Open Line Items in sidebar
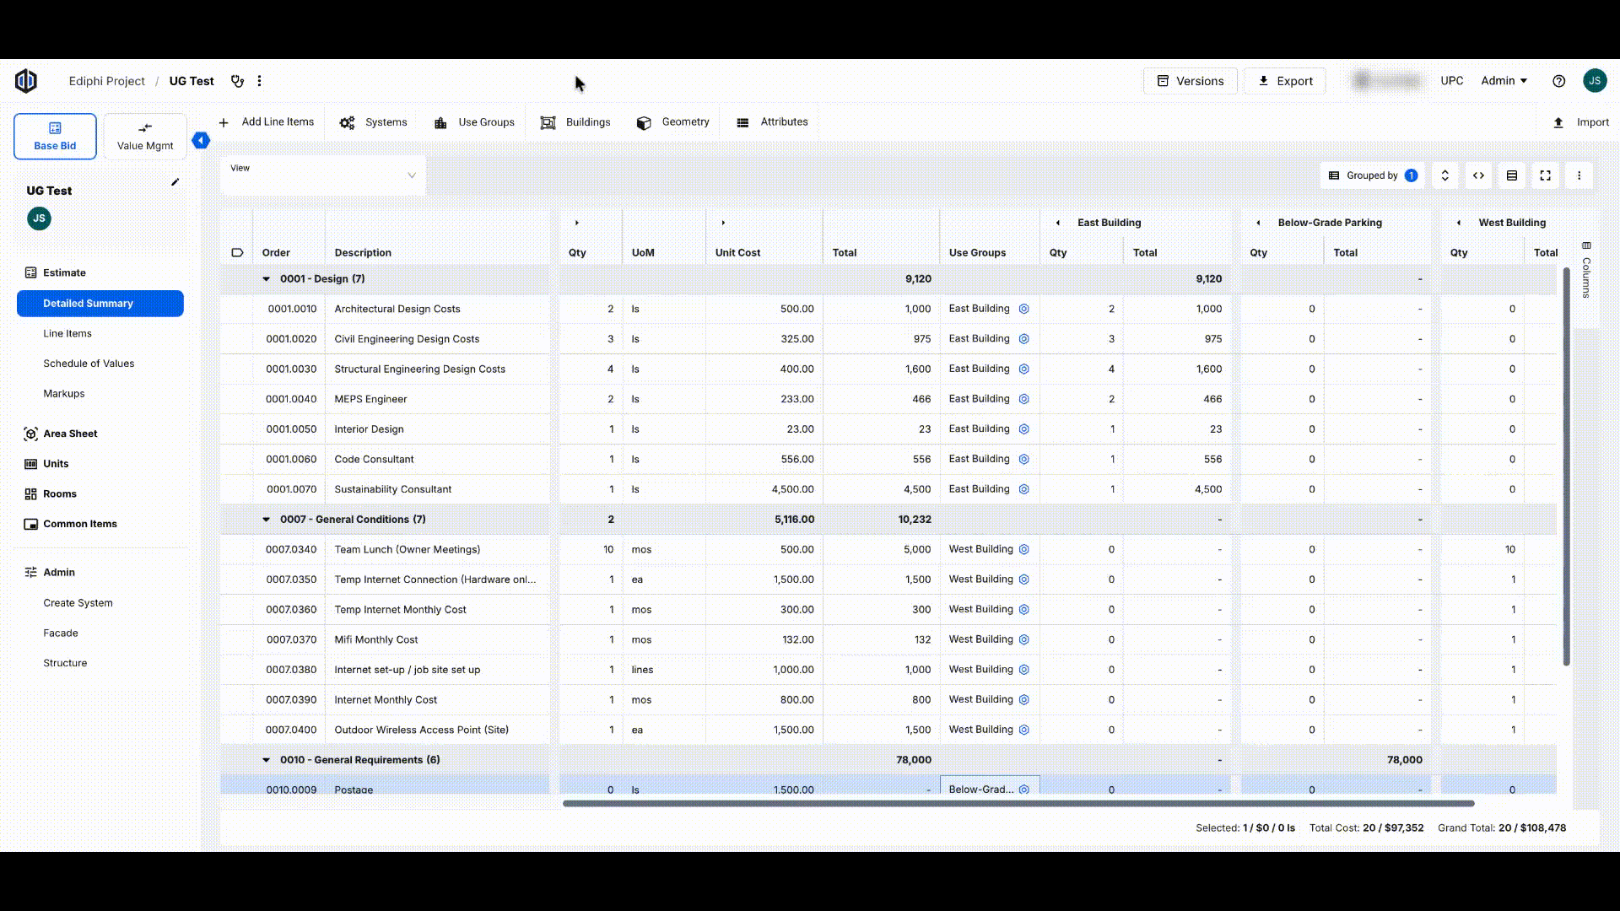The height and width of the screenshot is (911, 1620). [67, 333]
